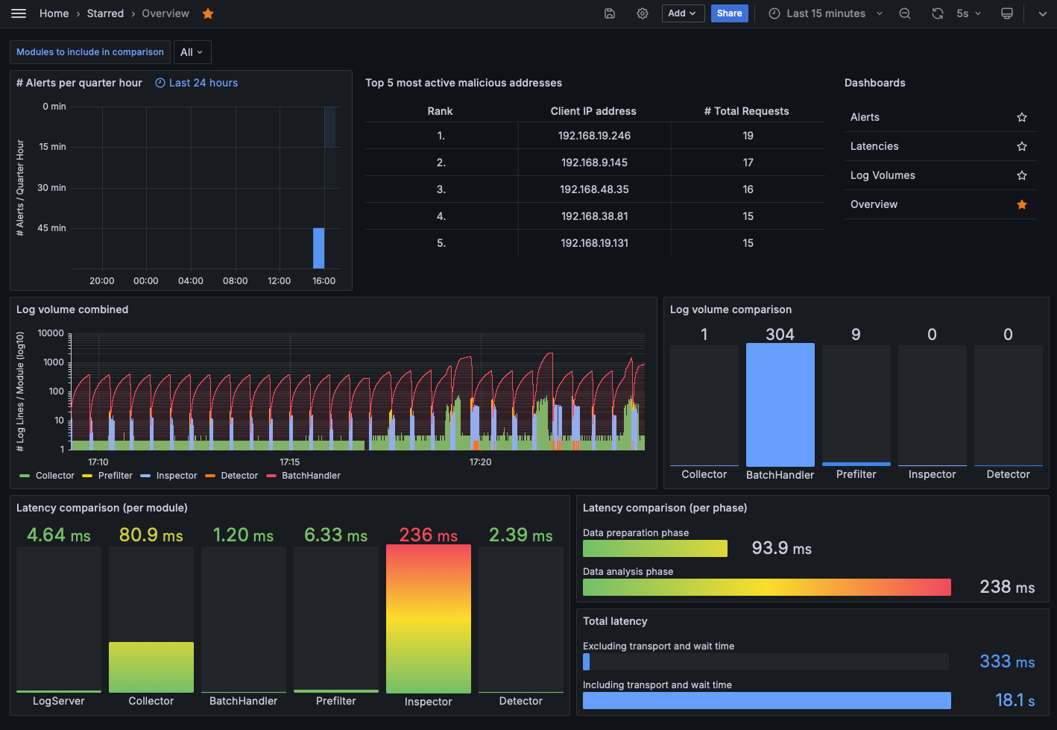Unstar the Overview dashboard in list

(1022, 204)
